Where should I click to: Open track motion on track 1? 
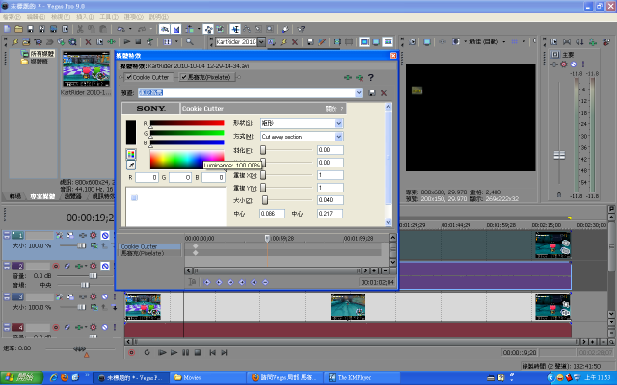click(x=70, y=235)
